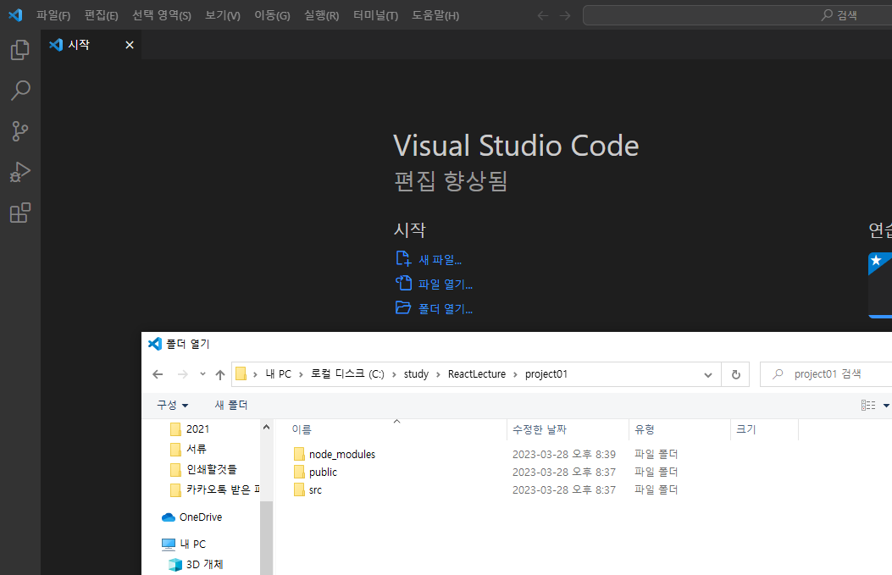The image size is (892, 575).
Task: Go forward in the folder dialog
Action: pyautogui.click(x=183, y=374)
